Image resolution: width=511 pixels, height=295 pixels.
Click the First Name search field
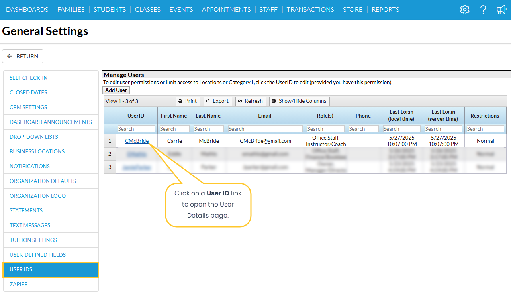point(174,129)
